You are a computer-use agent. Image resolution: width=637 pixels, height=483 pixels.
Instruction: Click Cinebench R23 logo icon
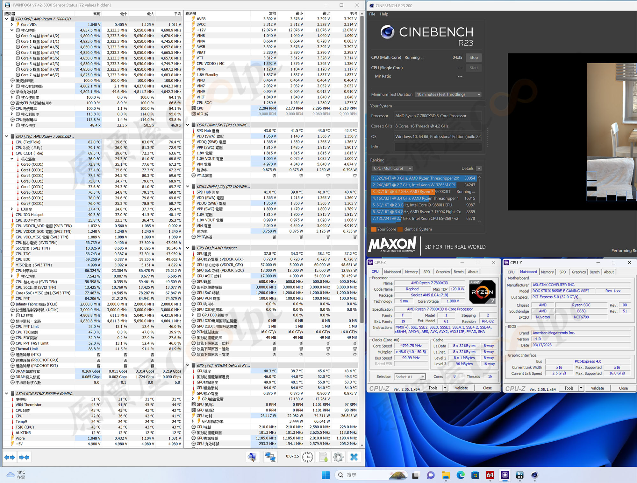tap(387, 31)
